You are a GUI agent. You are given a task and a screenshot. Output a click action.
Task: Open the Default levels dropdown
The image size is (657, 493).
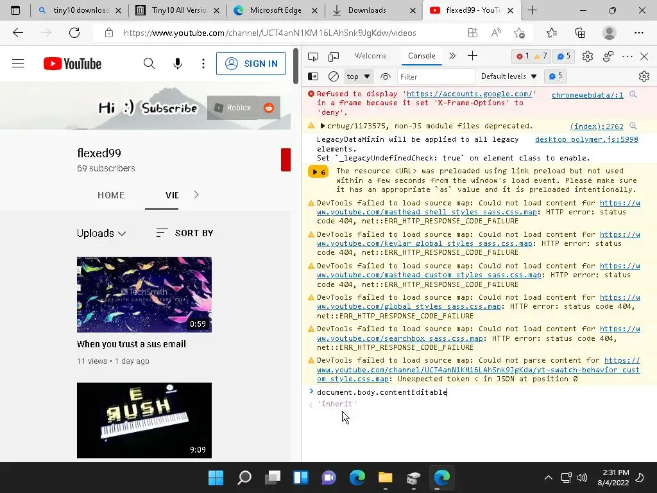pyautogui.click(x=509, y=76)
